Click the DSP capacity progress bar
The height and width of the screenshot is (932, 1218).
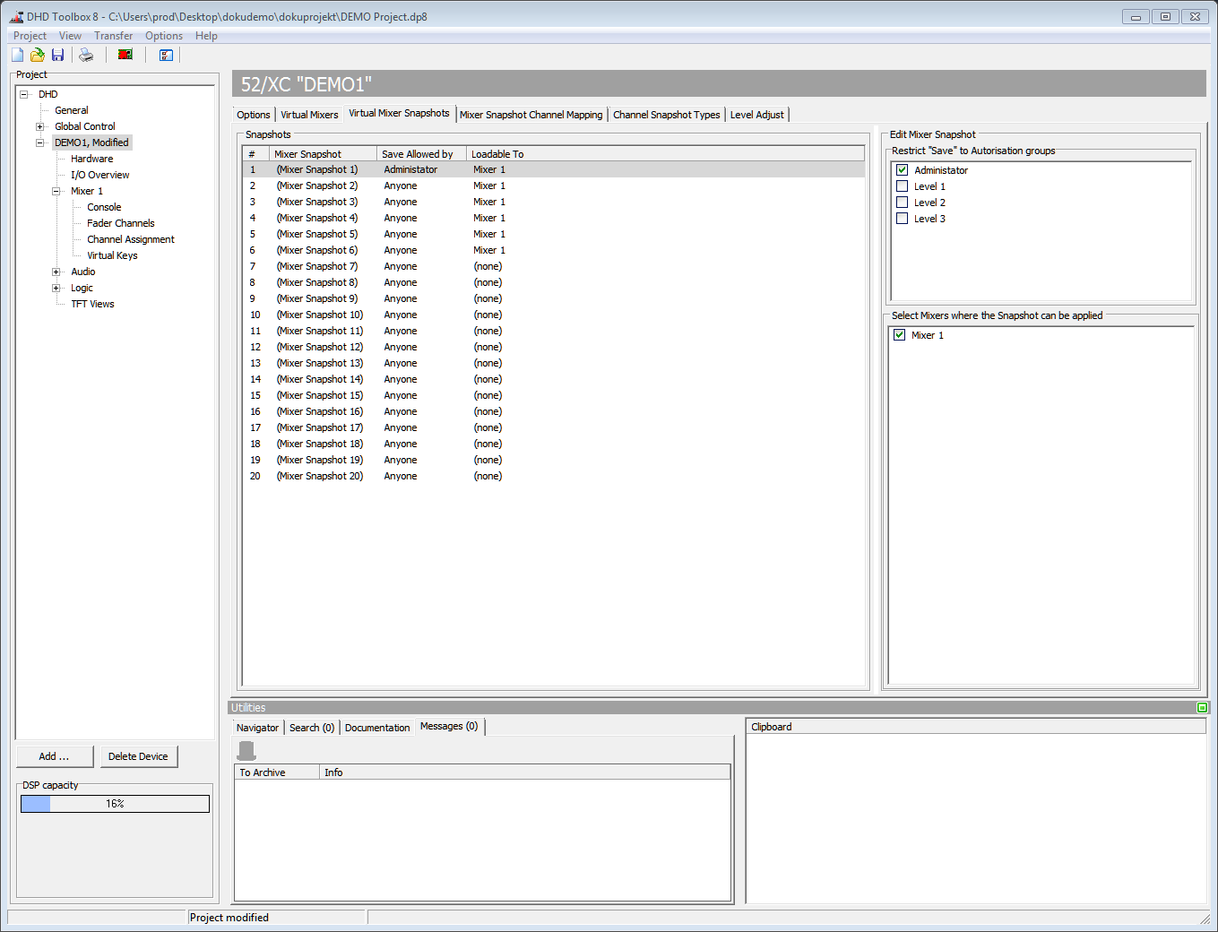point(115,804)
